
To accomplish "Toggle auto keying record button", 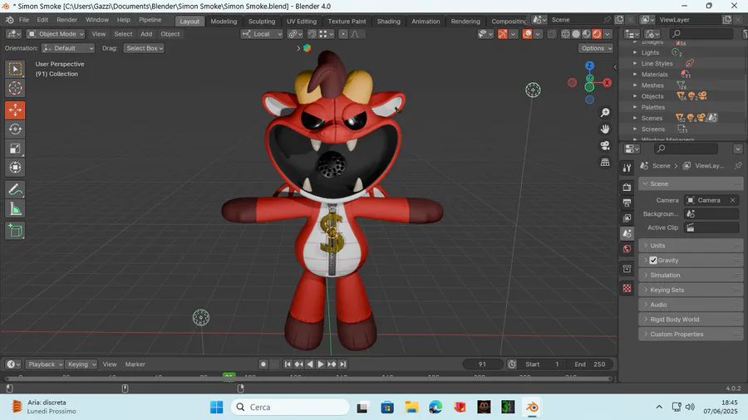I will pyautogui.click(x=263, y=364).
